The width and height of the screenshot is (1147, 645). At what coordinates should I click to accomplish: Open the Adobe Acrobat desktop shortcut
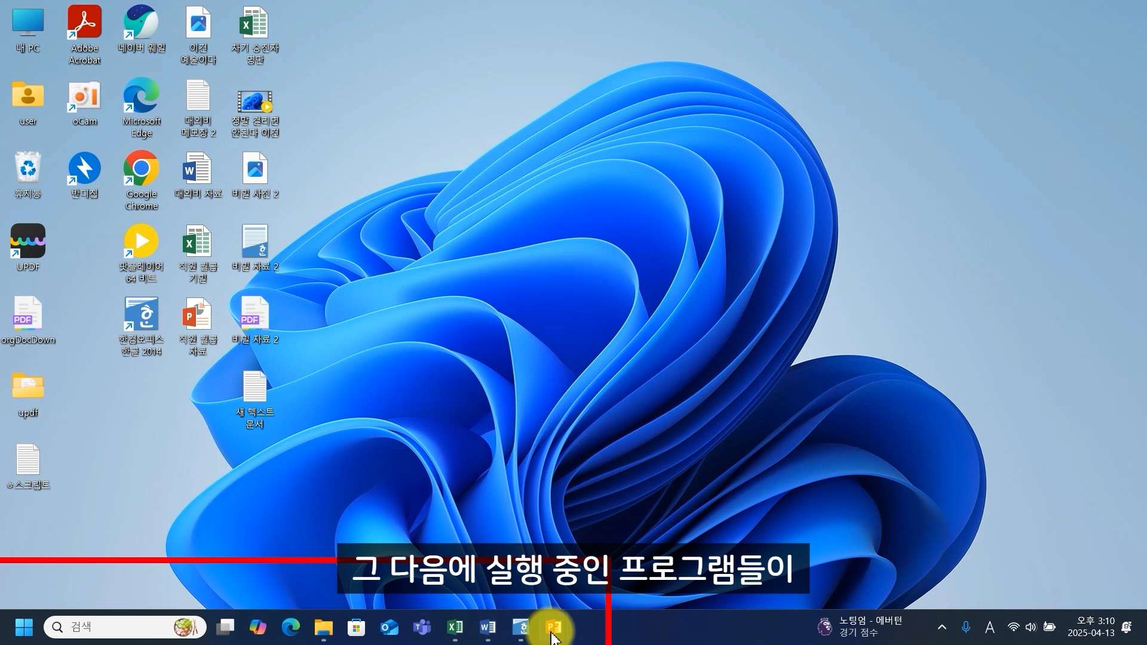pyautogui.click(x=84, y=24)
